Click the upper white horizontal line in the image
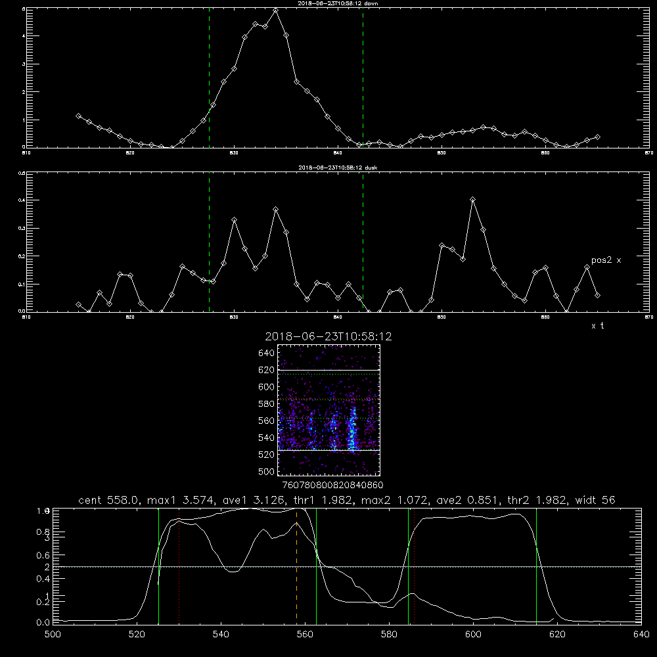This screenshot has height=657, width=657. 329,370
